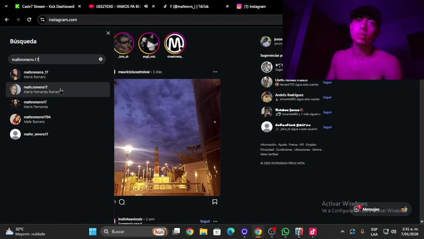This screenshot has width=424, height=239.
Task: View viveelmeta_ story
Action: tap(175, 43)
